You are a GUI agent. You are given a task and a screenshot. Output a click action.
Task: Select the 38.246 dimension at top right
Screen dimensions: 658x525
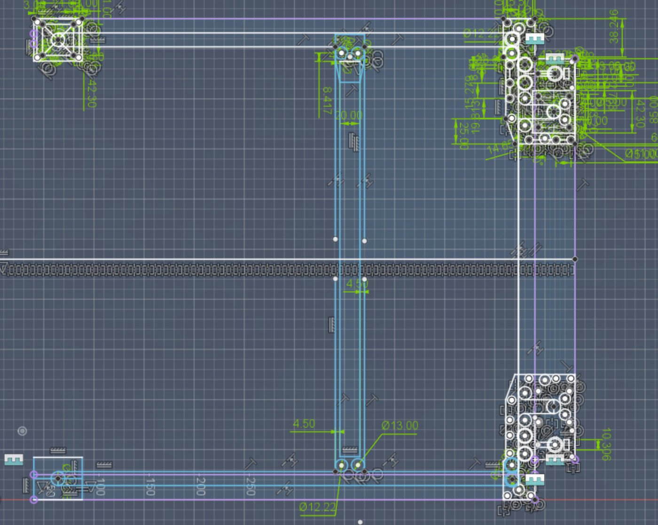pos(614,26)
